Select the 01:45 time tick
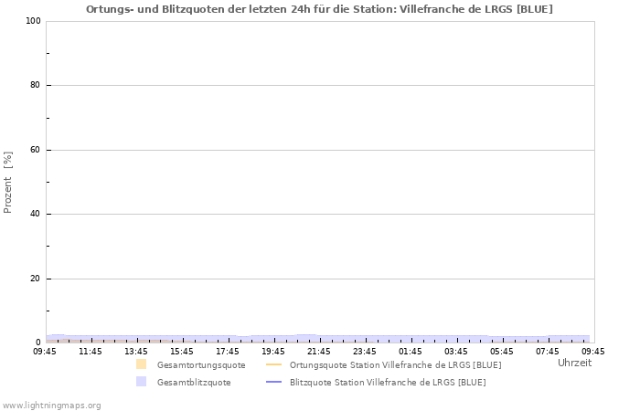This screenshot has width=640, height=411. click(411, 351)
